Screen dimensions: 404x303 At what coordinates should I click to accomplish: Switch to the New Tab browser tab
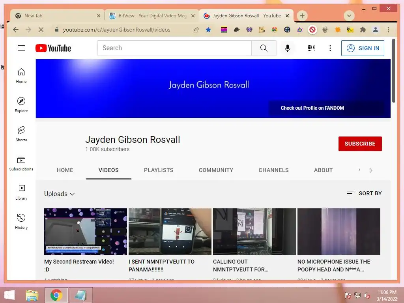pyautogui.click(x=58, y=16)
